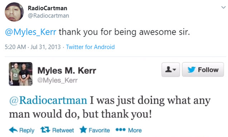
Task: Click the Retweet text label
Action: [63, 130]
